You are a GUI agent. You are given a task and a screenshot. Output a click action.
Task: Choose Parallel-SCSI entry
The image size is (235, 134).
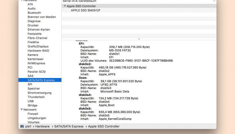click(37, 72)
